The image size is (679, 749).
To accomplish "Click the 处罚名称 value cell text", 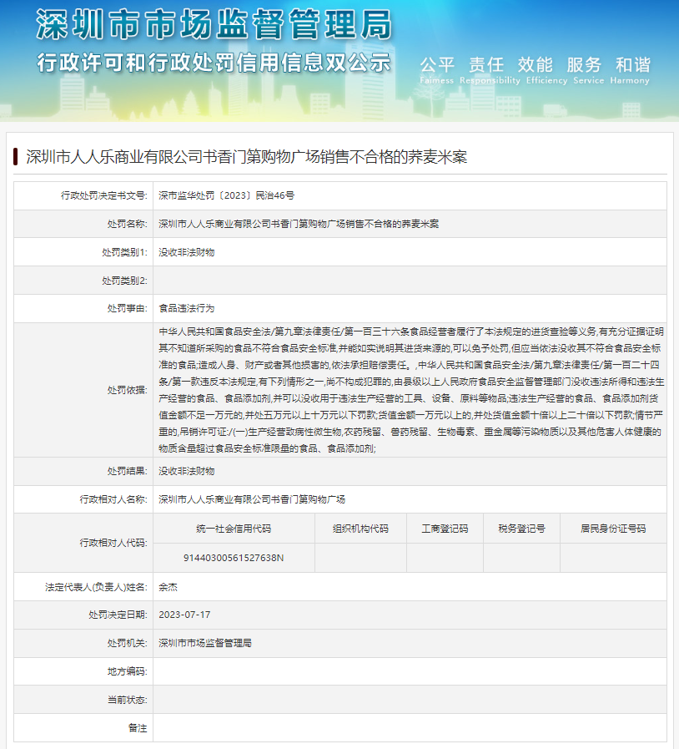I will [x=299, y=224].
